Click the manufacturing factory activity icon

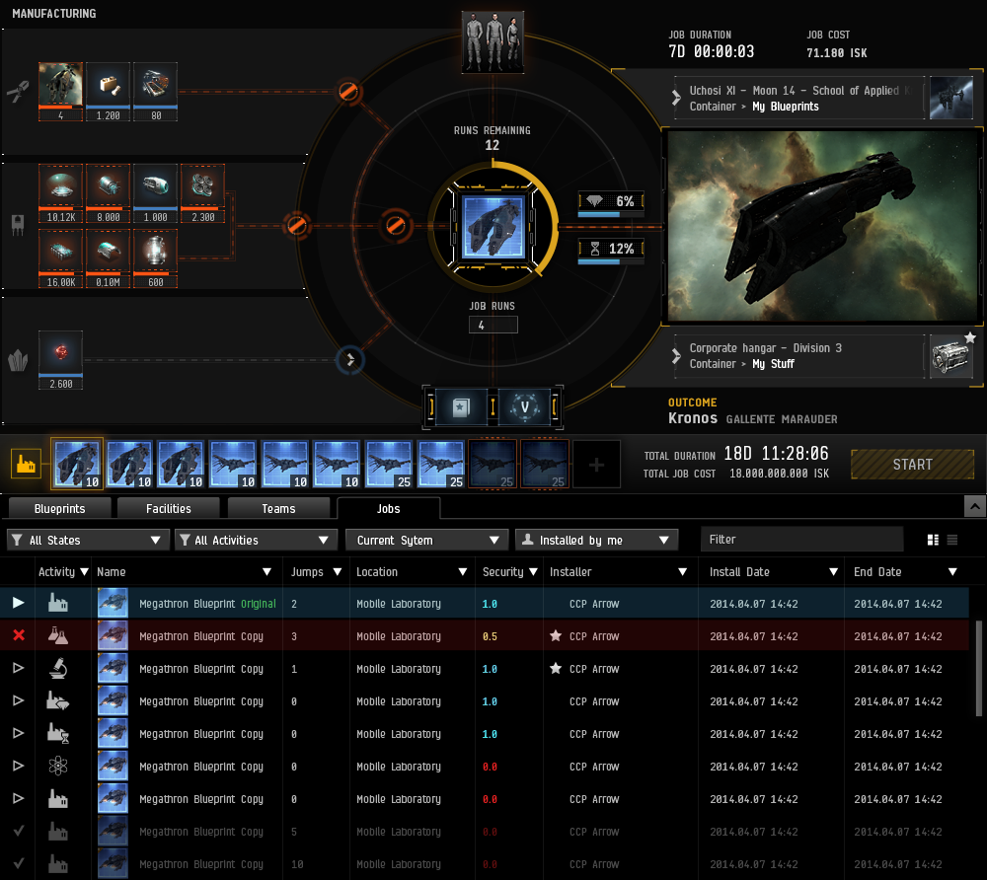pyautogui.click(x=26, y=465)
